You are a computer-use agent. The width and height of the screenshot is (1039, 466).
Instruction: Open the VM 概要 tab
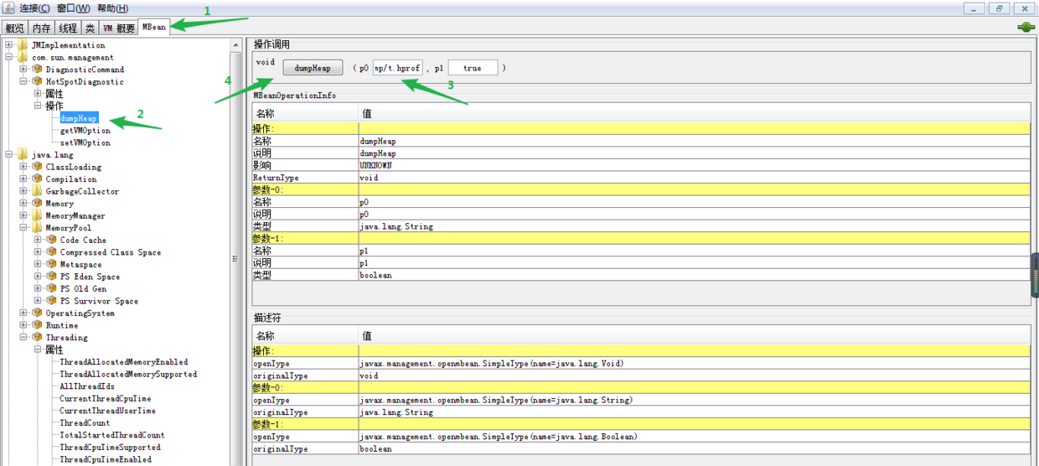(x=119, y=28)
